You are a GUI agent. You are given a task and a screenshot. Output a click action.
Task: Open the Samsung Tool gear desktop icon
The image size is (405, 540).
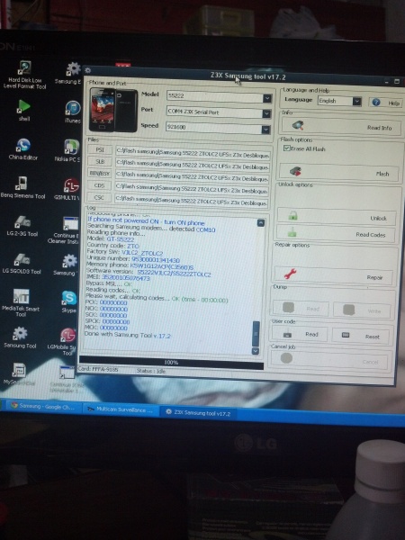20,337
